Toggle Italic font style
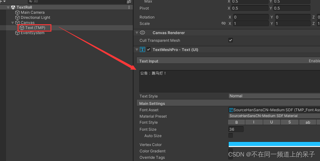This screenshot has width=320, height=161. tap(254, 122)
